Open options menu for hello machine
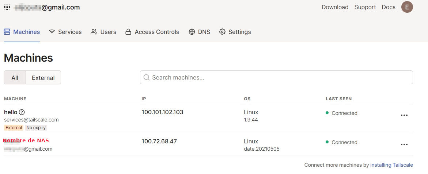428x174 pixels. click(x=404, y=115)
